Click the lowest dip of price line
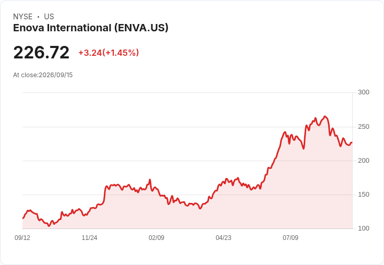 click(49, 226)
